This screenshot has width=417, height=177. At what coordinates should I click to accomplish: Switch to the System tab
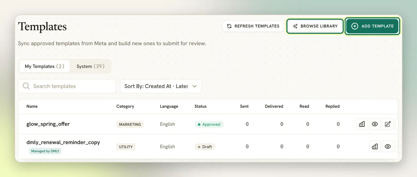click(90, 66)
